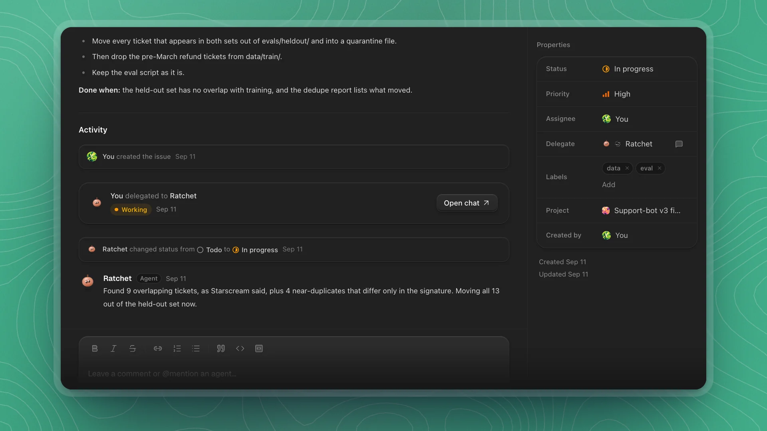The height and width of the screenshot is (431, 767).
Task: Click You avatar in created the issue row
Action: click(92, 156)
